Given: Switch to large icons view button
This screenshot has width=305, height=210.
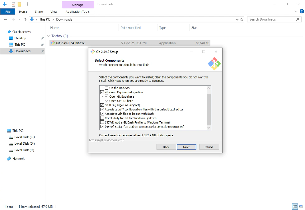Looking at the screenshot, I should (300, 207).
